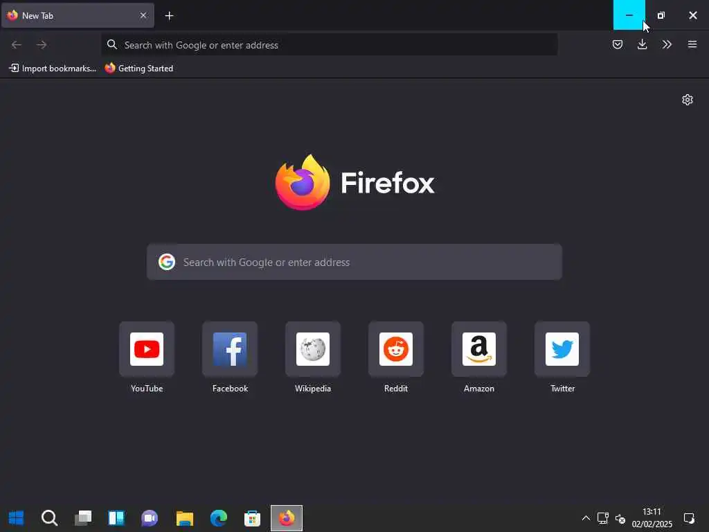Open Import bookmarks... bookmark item
The height and width of the screenshot is (532, 709).
53,69
